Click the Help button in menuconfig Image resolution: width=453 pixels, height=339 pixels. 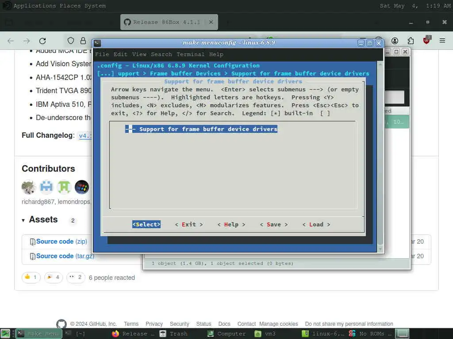[x=231, y=224]
